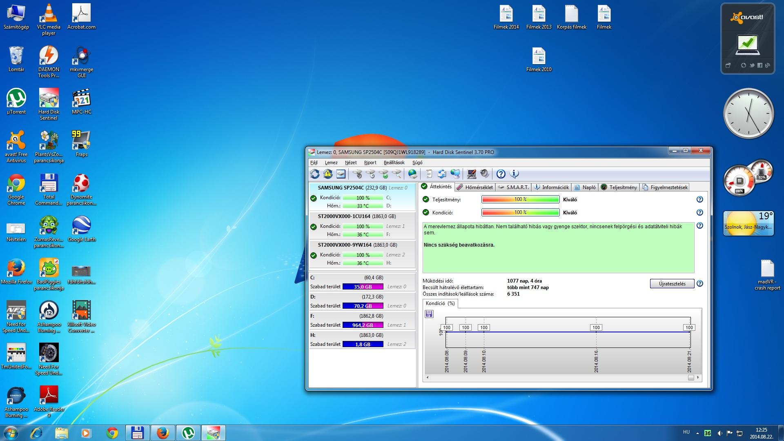Open the Lemez menu
The height and width of the screenshot is (441, 784).
coord(331,163)
